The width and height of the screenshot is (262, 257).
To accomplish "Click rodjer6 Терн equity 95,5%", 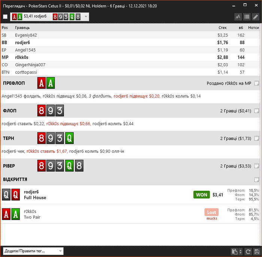I will [254, 199].
